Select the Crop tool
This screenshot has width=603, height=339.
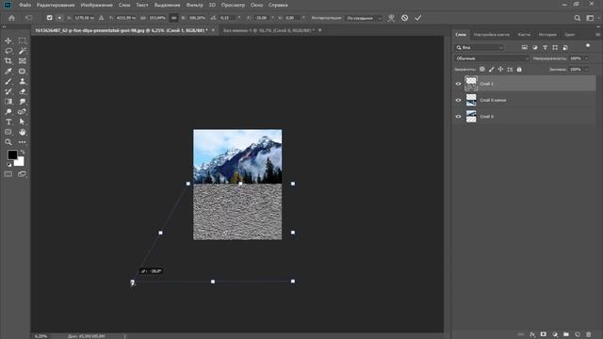tap(8, 60)
